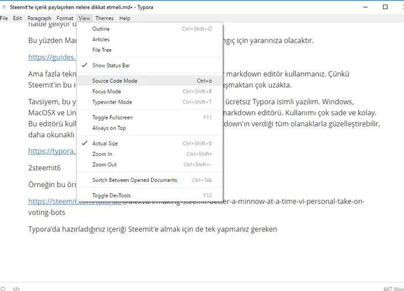
Task: Open the typora link in document
Action: click(x=53, y=151)
